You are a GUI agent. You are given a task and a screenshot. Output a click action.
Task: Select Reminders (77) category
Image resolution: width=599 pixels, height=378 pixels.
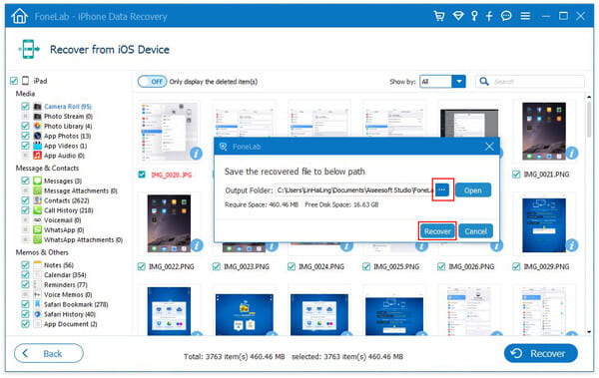[x=66, y=285]
